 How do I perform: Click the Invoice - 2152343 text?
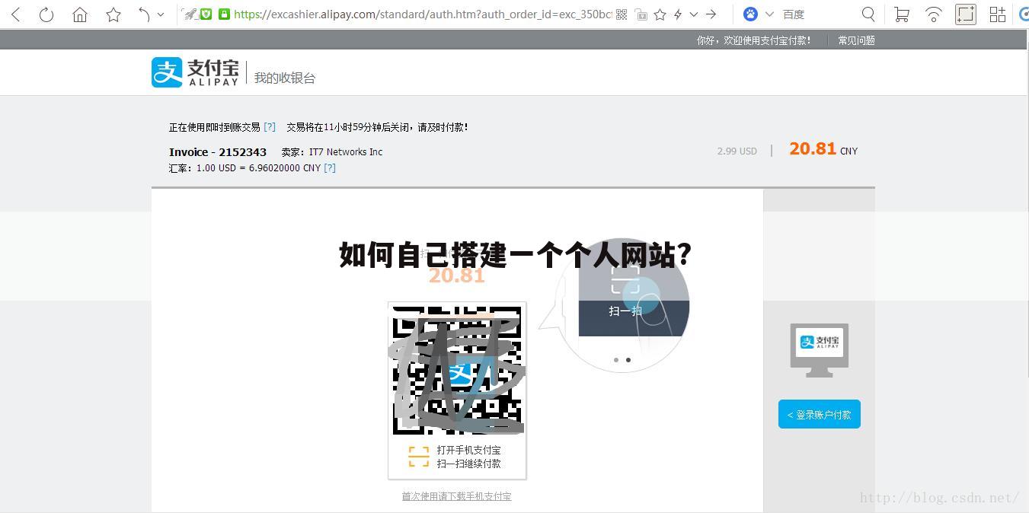tap(218, 152)
